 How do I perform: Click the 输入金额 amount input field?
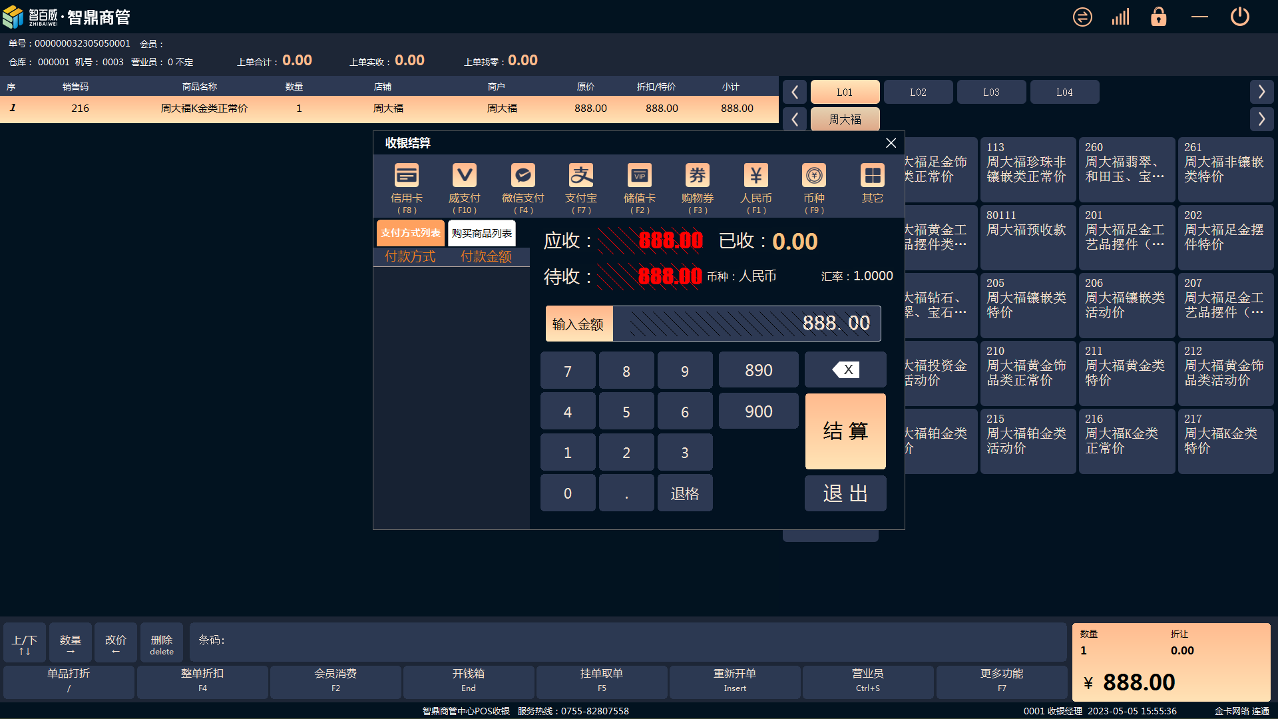[x=746, y=324]
